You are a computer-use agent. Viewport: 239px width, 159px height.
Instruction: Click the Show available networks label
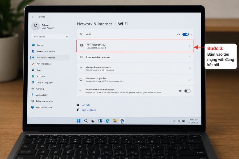point(98,57)
